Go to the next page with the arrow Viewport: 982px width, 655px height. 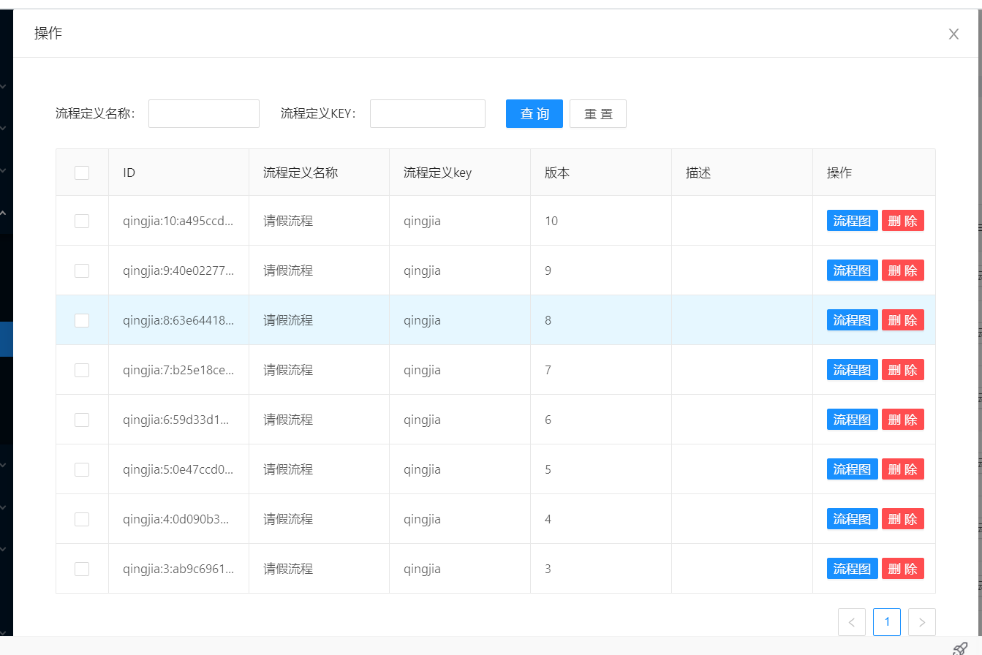(922, 622)
